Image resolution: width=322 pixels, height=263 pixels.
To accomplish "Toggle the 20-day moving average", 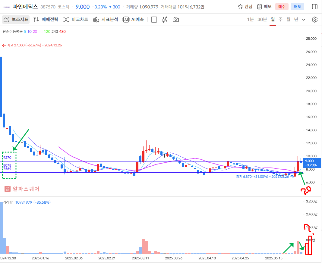I will coord(35,32).
